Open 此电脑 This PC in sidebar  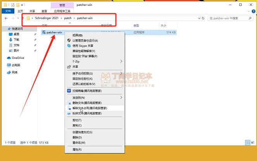pos(16,65)
